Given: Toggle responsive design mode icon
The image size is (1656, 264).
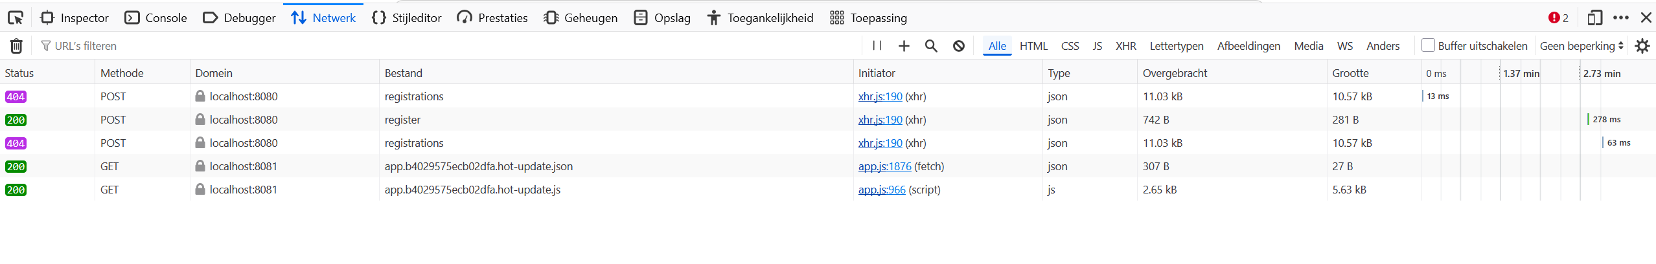Looking at the screenshot, I should 1594,18.
